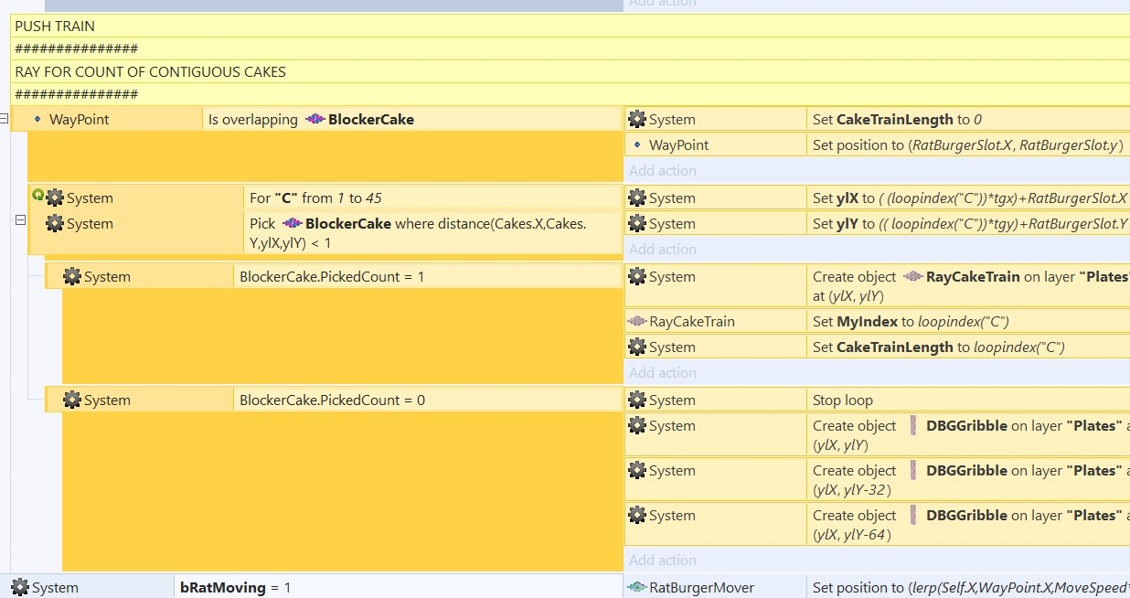
Task: Click the BlockerCake icon in the Pick condition
Action: (292, 223)
